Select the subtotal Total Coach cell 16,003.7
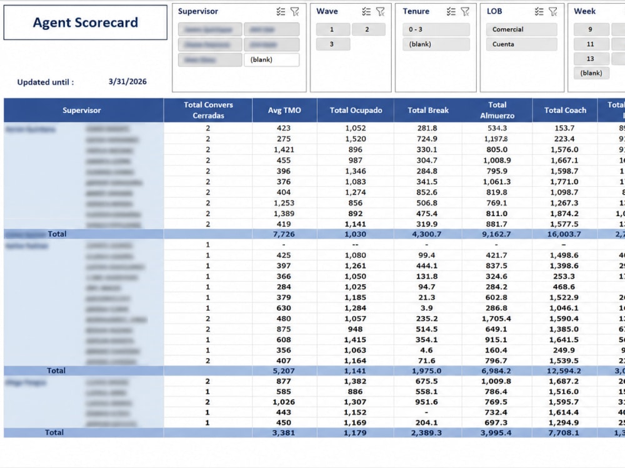The image size is (625, 468). 564,234
